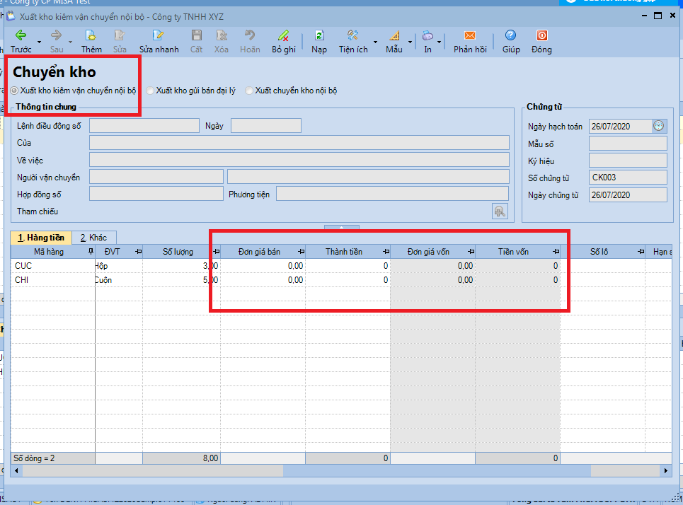The height and width of the screenshot is (505, 683).
Task: Click the red Đóng close icon
Action: [x=541, y=35]
